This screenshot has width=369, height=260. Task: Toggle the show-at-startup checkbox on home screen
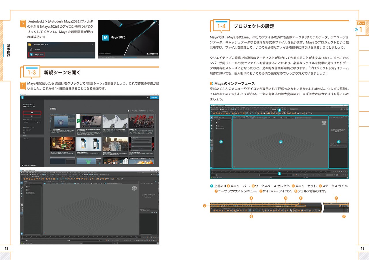click(x=22, y=166)
